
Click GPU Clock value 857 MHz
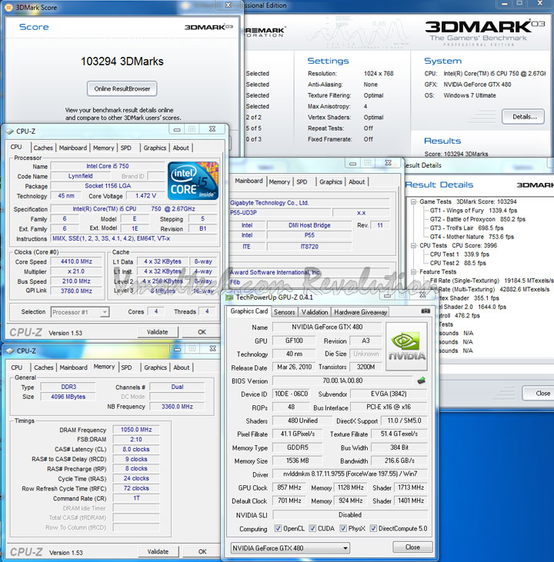coord(289,487)
